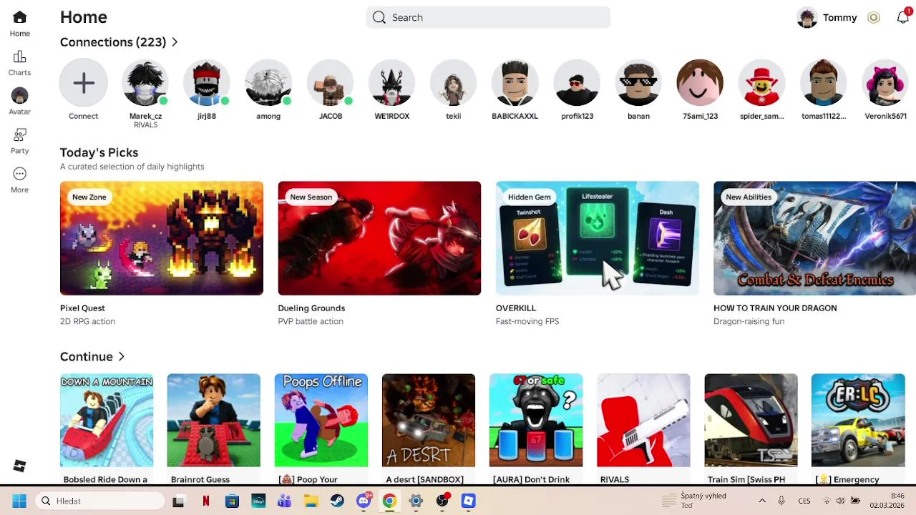916x515 pixels.
Task: Open jirj88's connection avatar
Action: tap(207, 83)
